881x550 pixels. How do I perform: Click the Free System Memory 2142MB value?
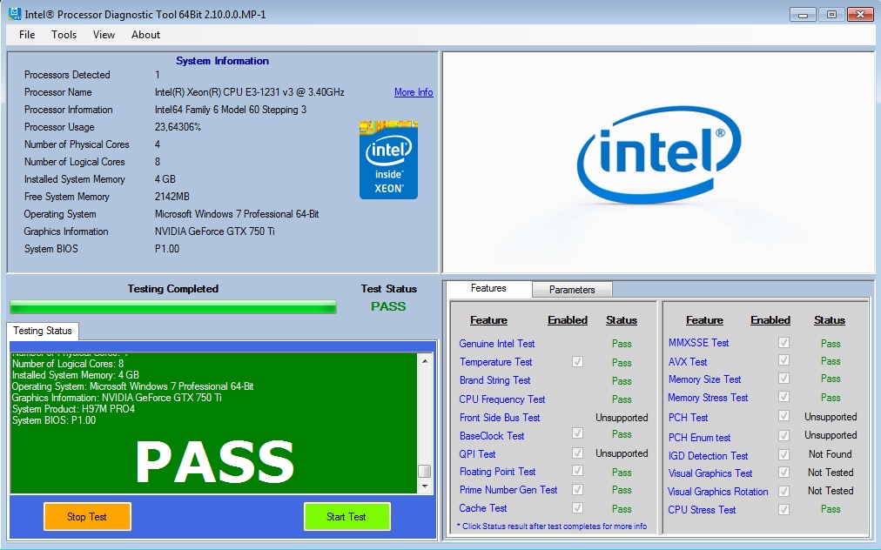(171, 197)
